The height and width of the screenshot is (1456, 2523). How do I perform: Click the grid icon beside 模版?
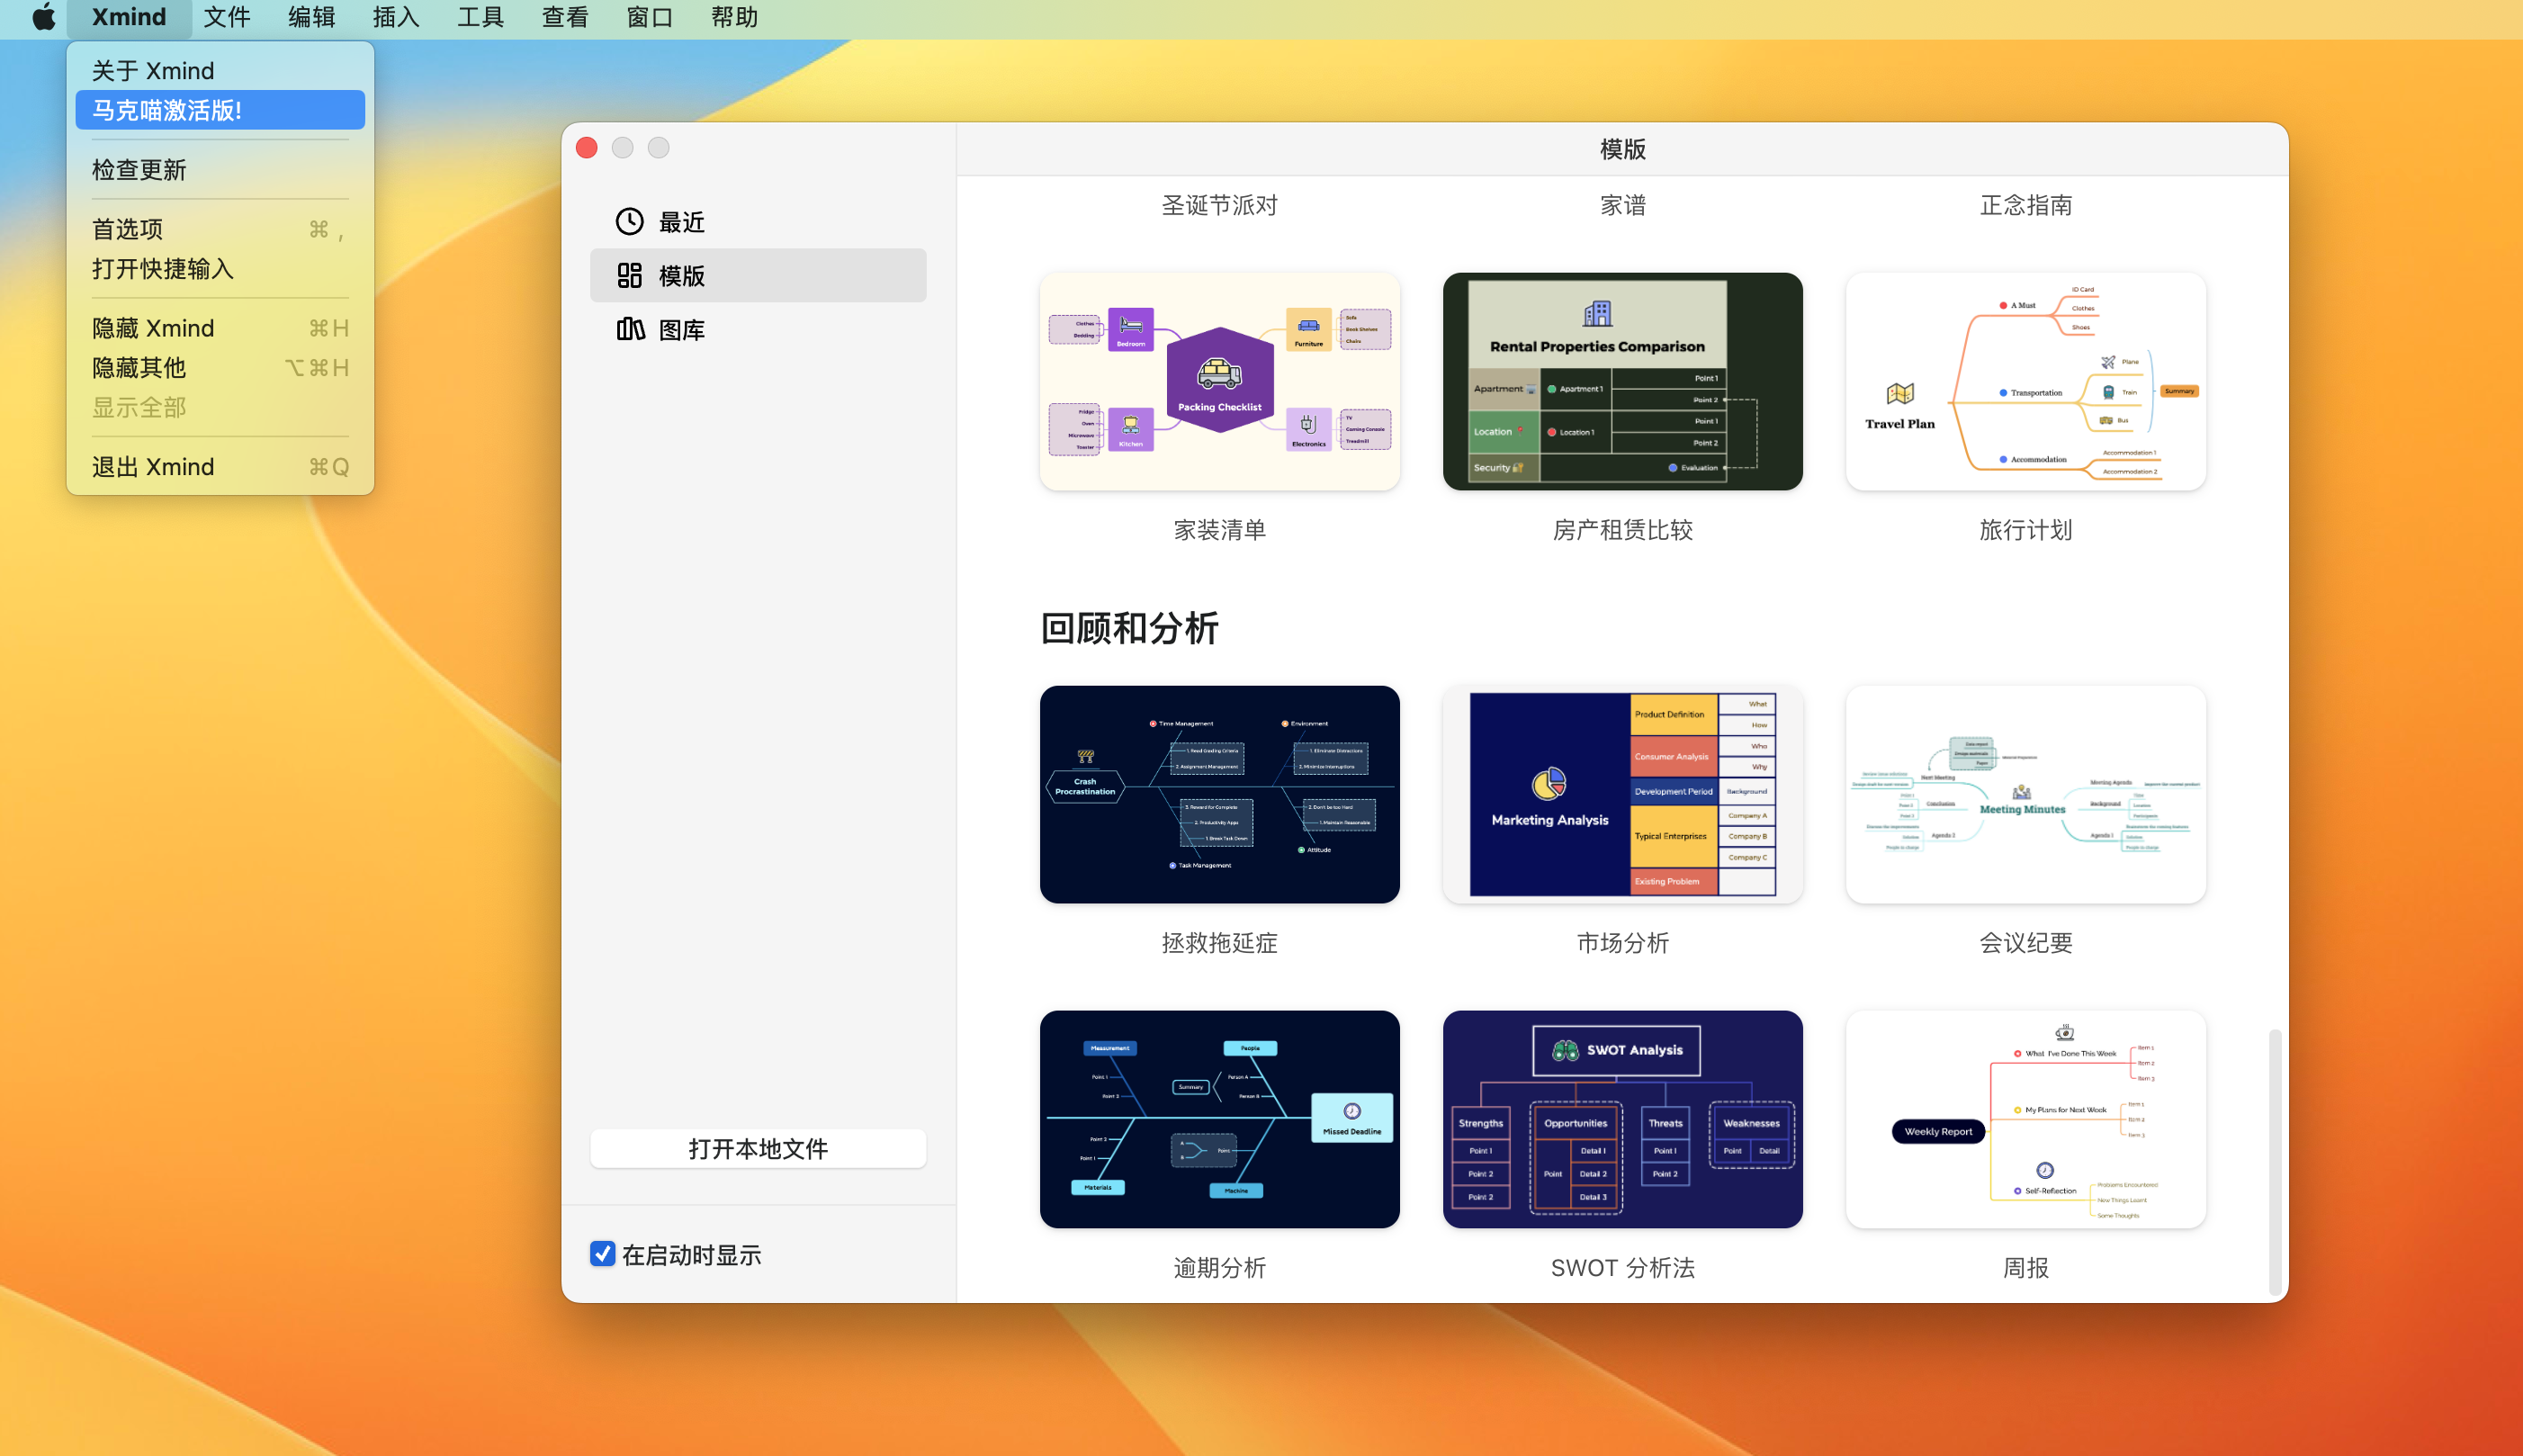pyautogui.click(x=629, y=275)
